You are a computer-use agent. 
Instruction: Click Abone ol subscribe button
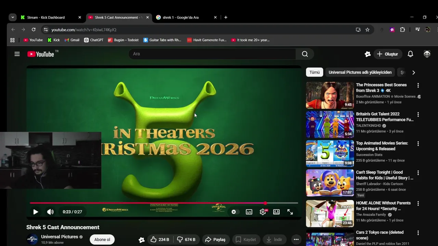102,240
